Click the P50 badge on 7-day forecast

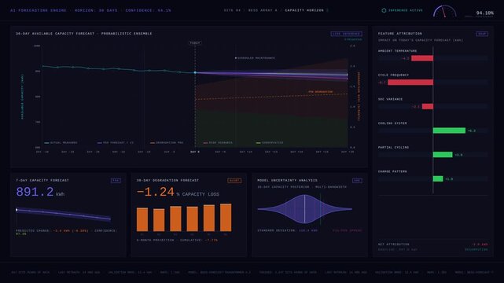[x=116, y=181]
